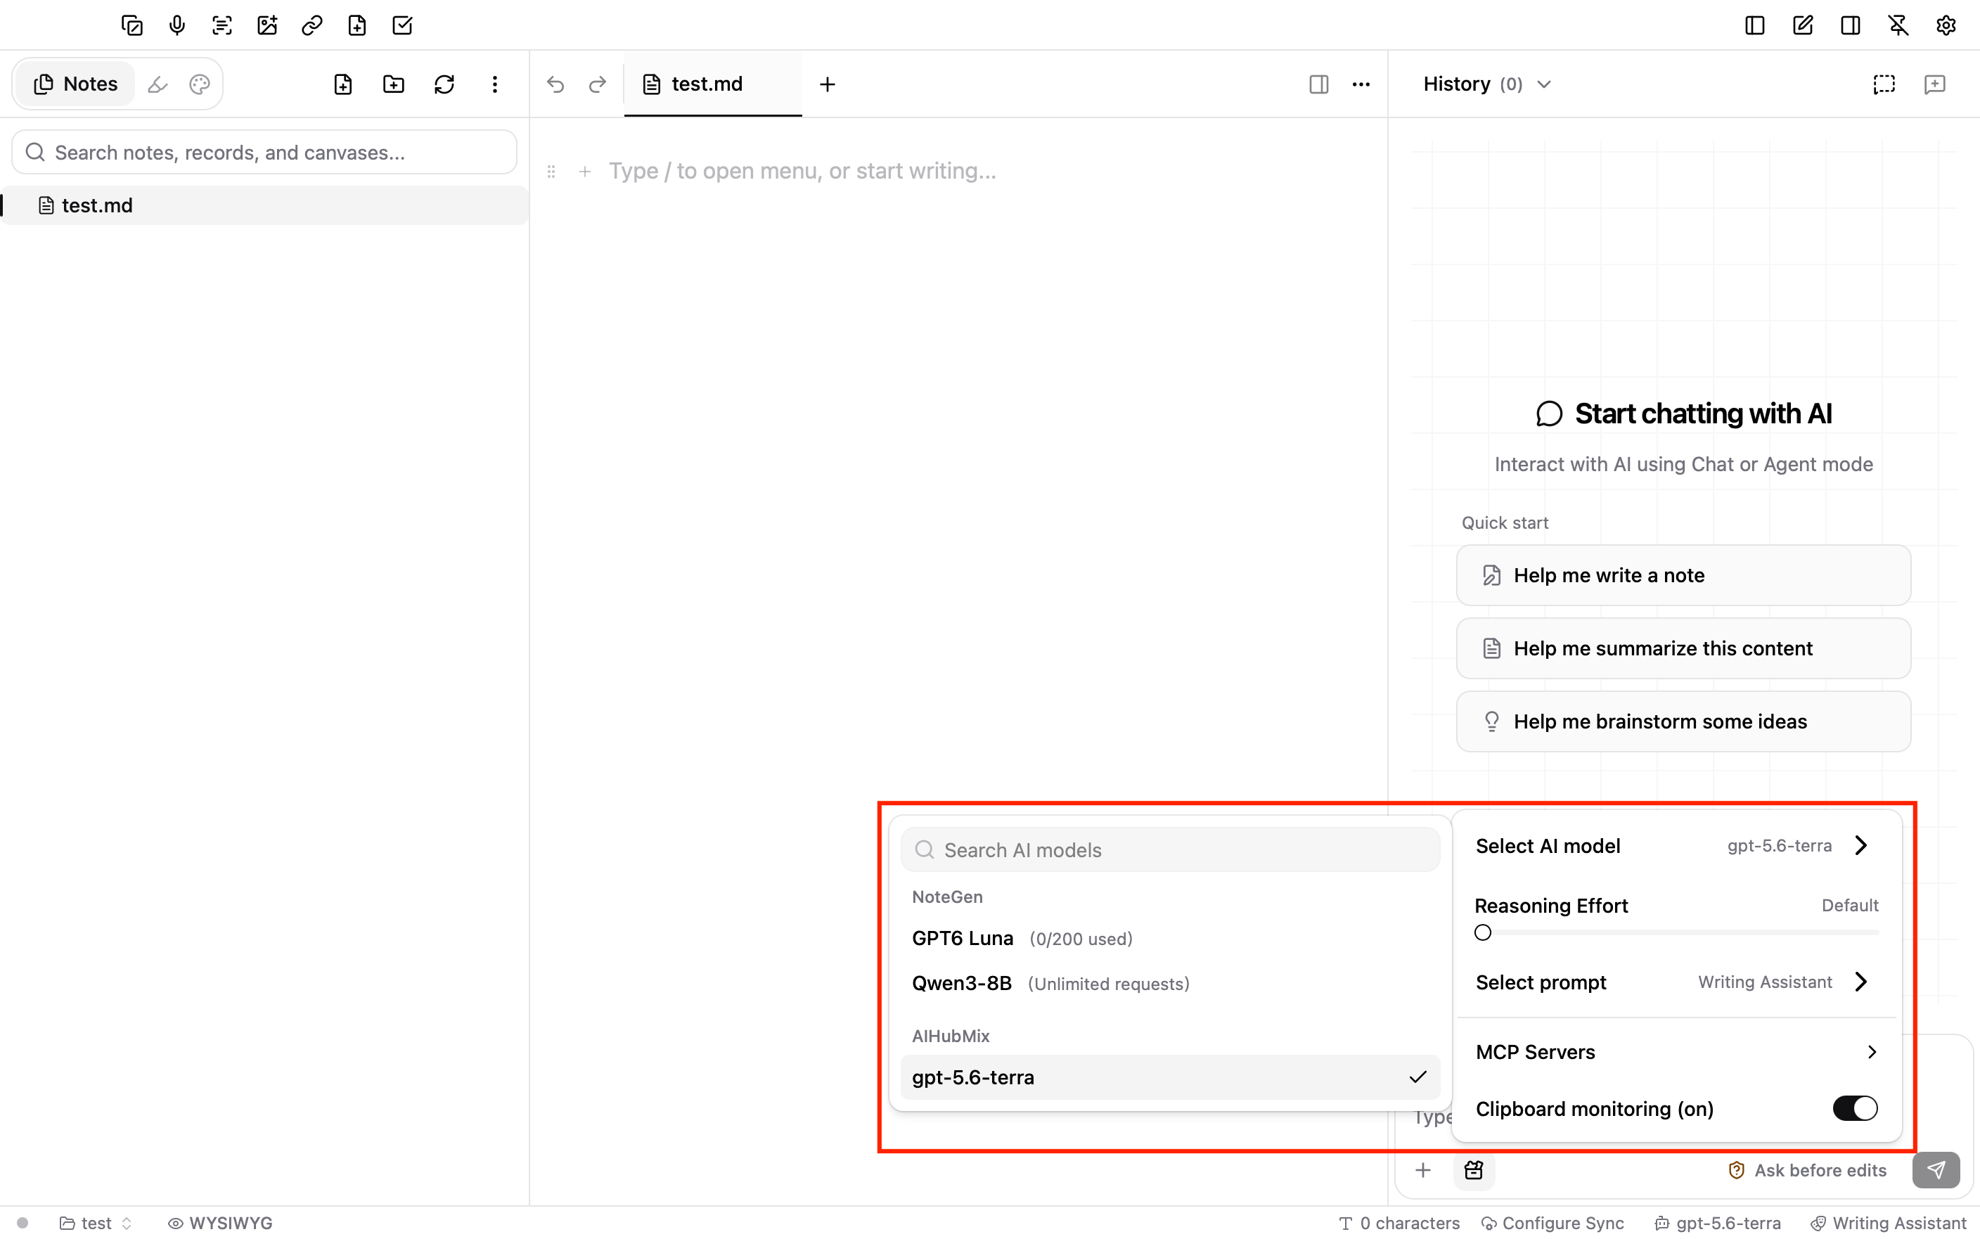Click Help me write a note
Viewport: 1980px width, 1239px height.
click(1683, 575)
